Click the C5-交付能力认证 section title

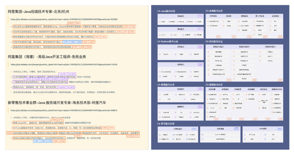click(214, 42)
